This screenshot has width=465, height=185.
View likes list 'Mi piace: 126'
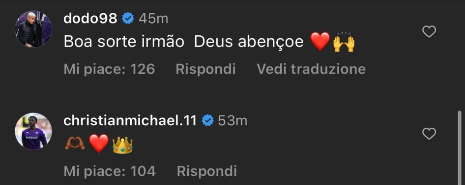pos(109,69)
